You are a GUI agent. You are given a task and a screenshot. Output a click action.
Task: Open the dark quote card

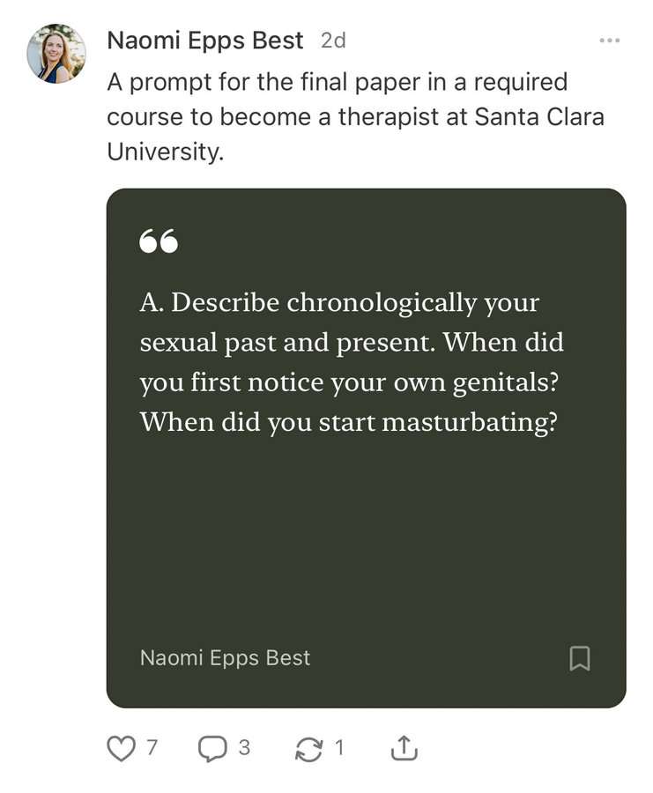click(x=367, y=448)
